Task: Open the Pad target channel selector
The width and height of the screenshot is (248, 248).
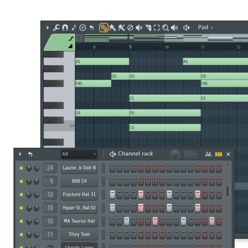Action: click(x=205, y=27)
